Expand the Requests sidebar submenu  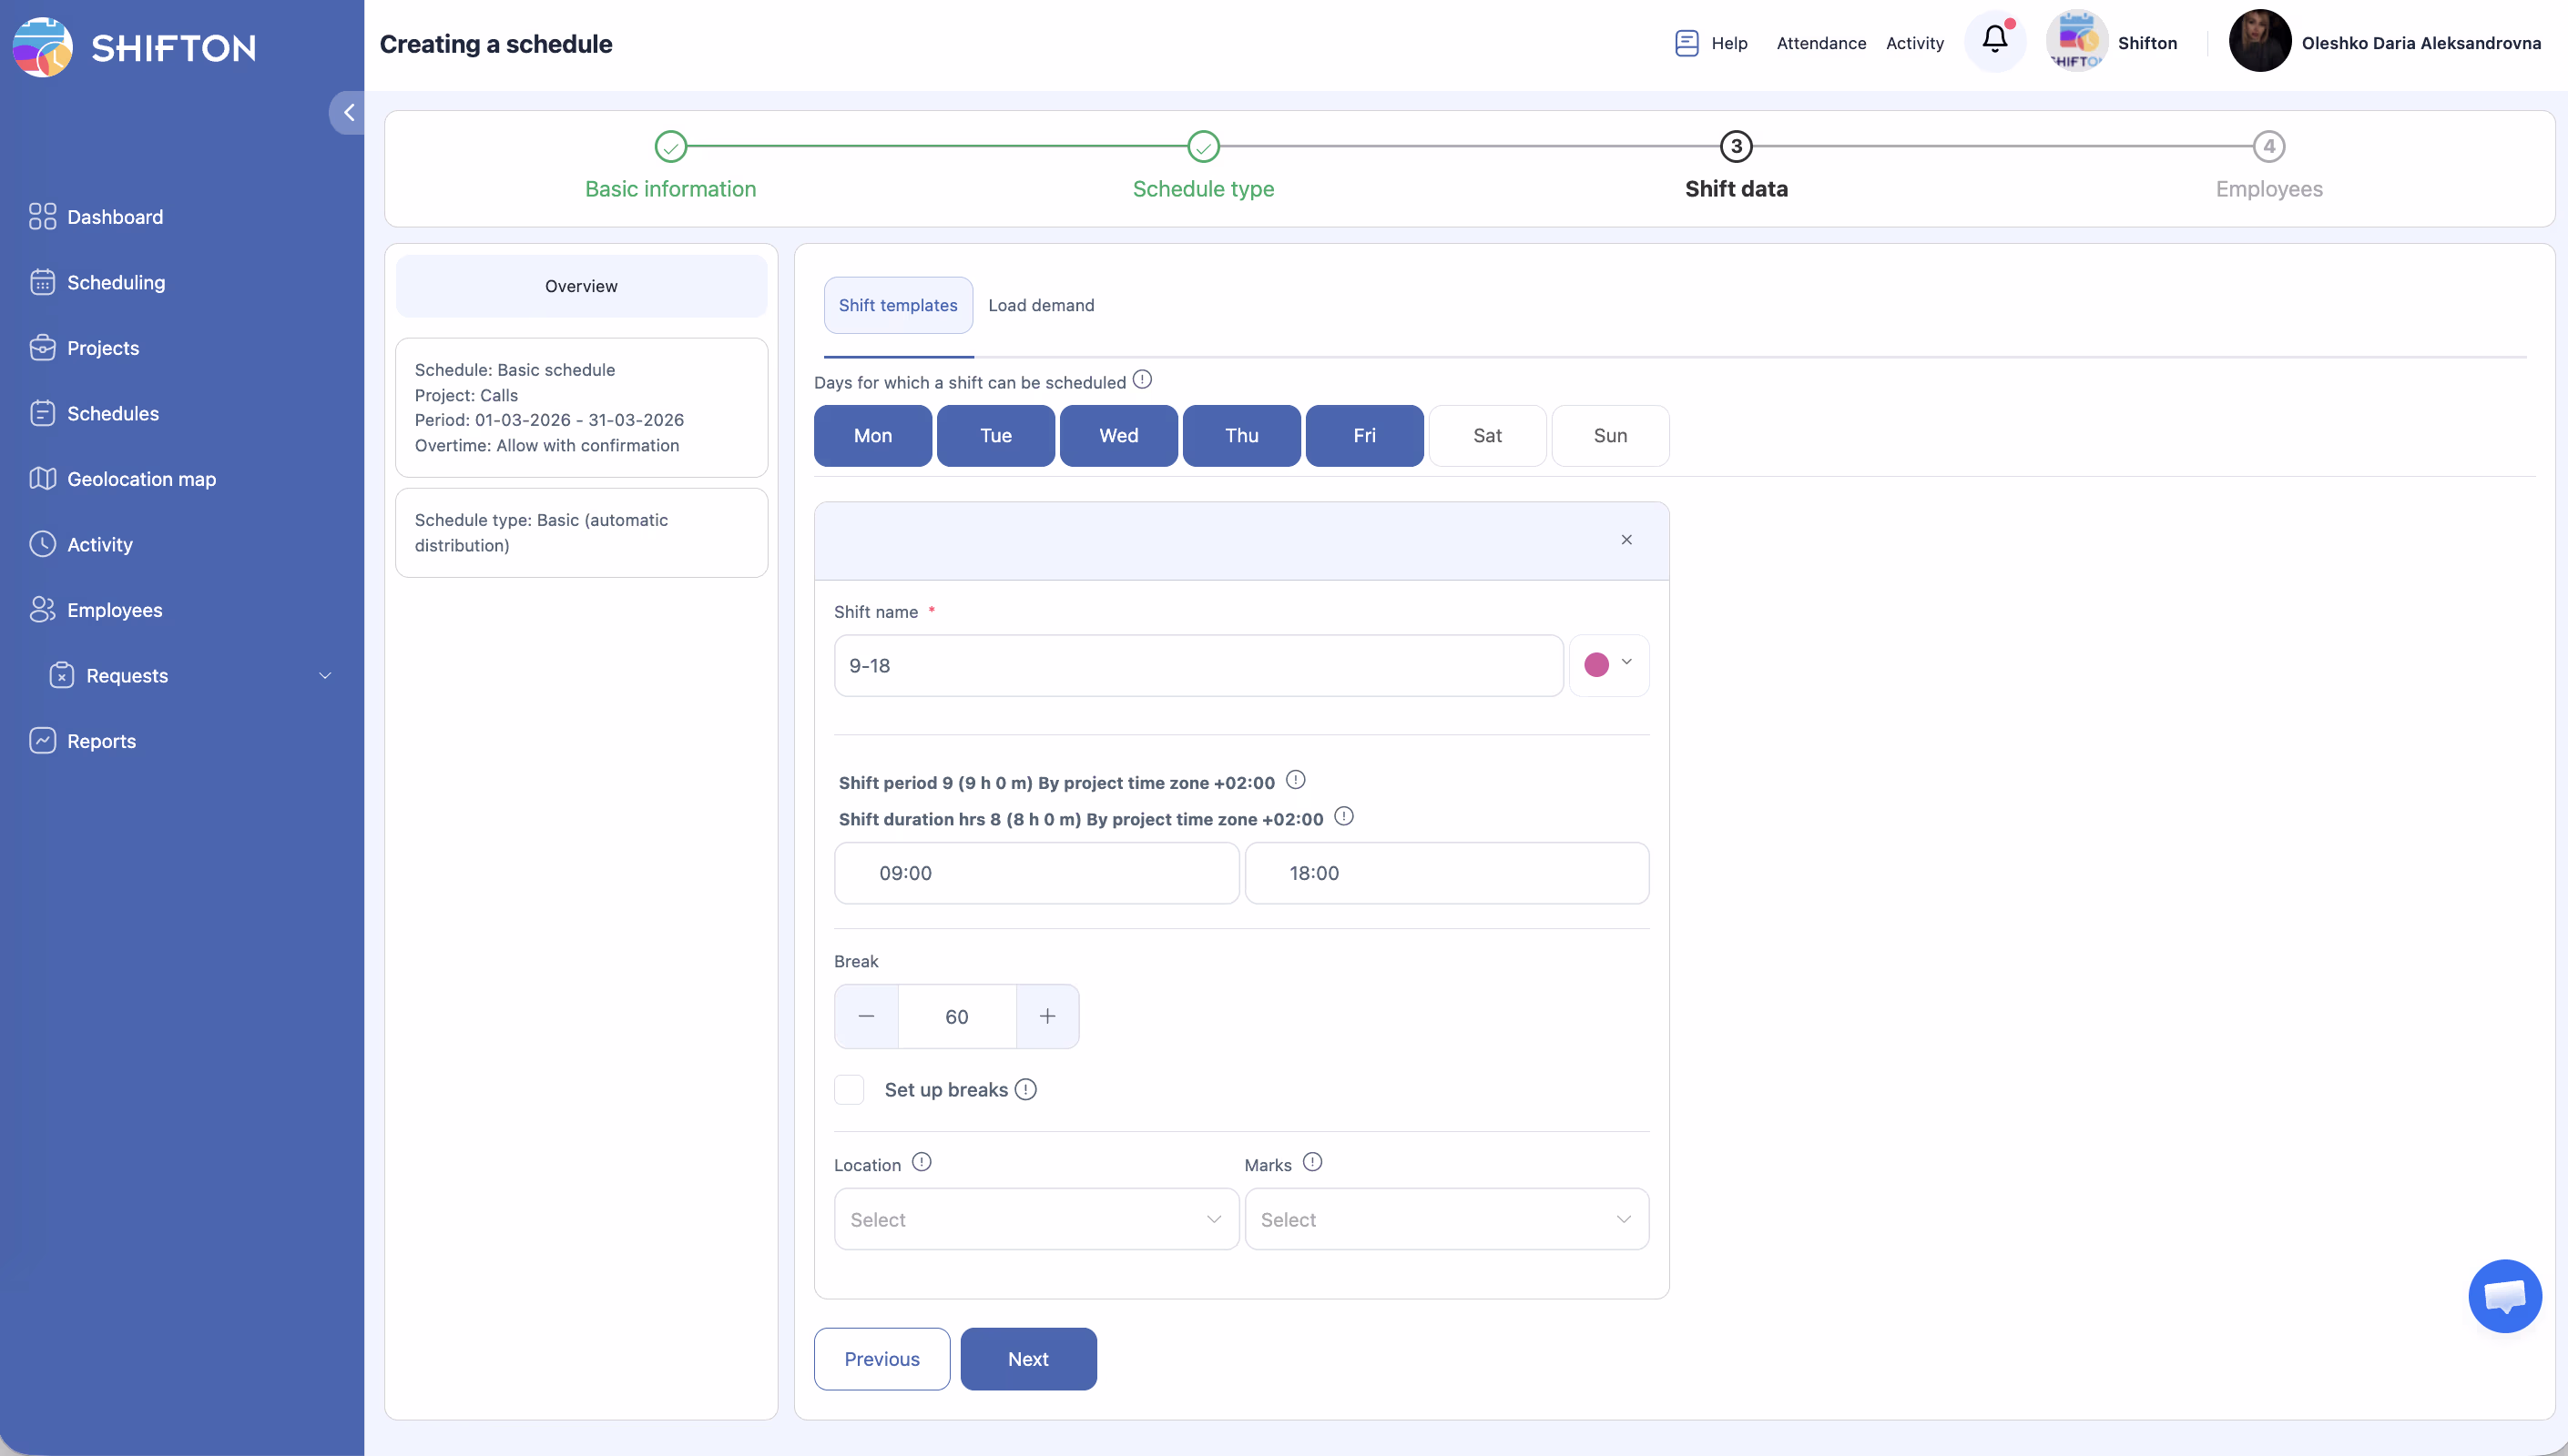point(324,676)
